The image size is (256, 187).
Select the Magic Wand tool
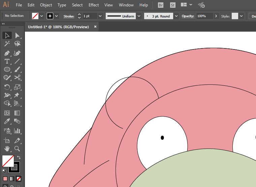pyautogui.click(x=7, y=44)
